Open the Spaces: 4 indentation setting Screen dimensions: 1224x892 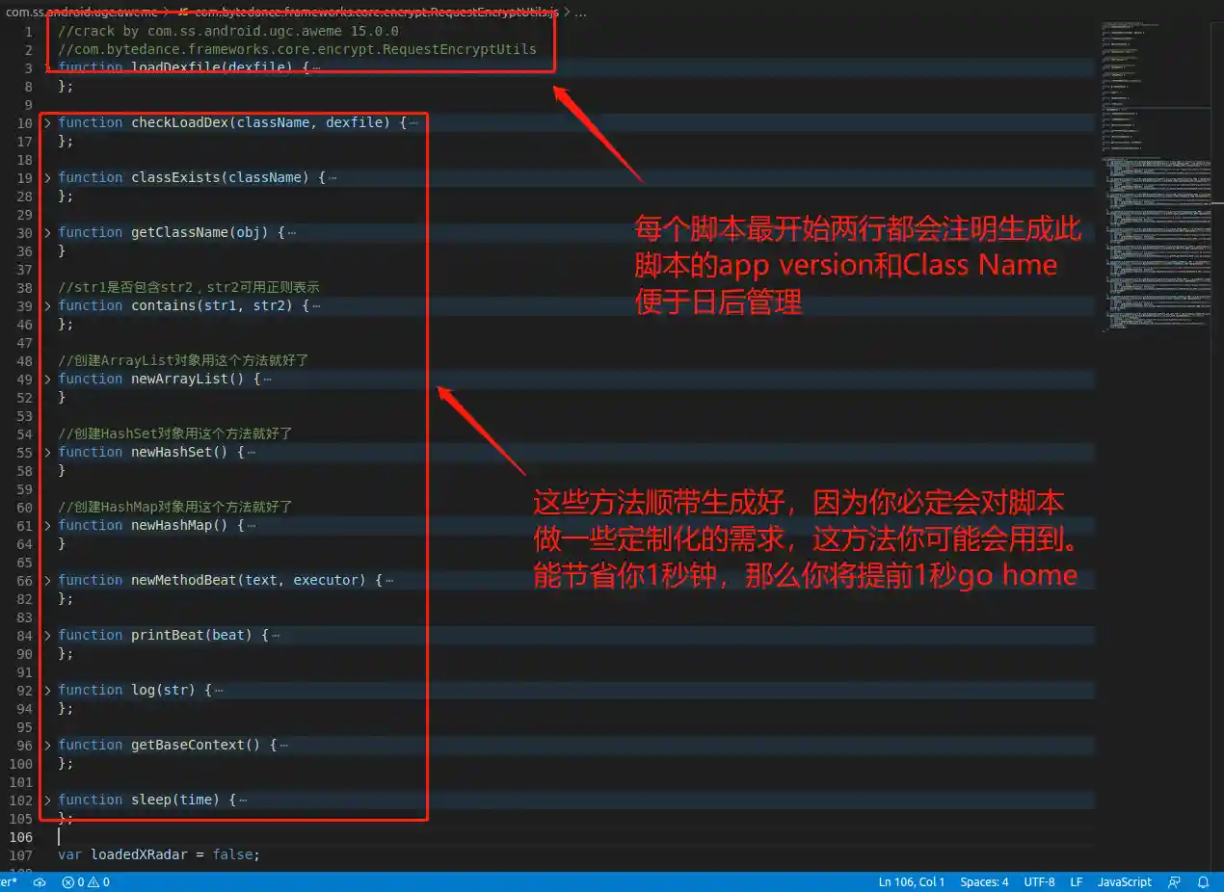(x=984, y=881)
